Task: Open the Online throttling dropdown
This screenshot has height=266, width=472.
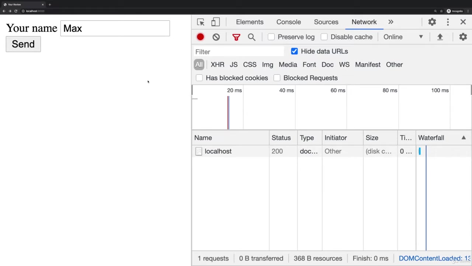Action: [403, 37]
